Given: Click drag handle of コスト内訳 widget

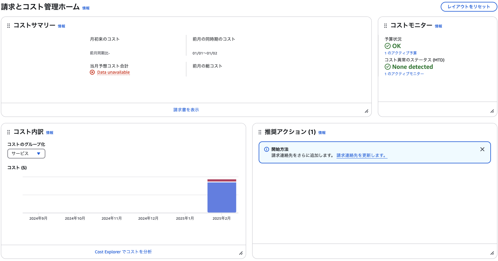Looking at the screenshot, I should coord(9,132).
